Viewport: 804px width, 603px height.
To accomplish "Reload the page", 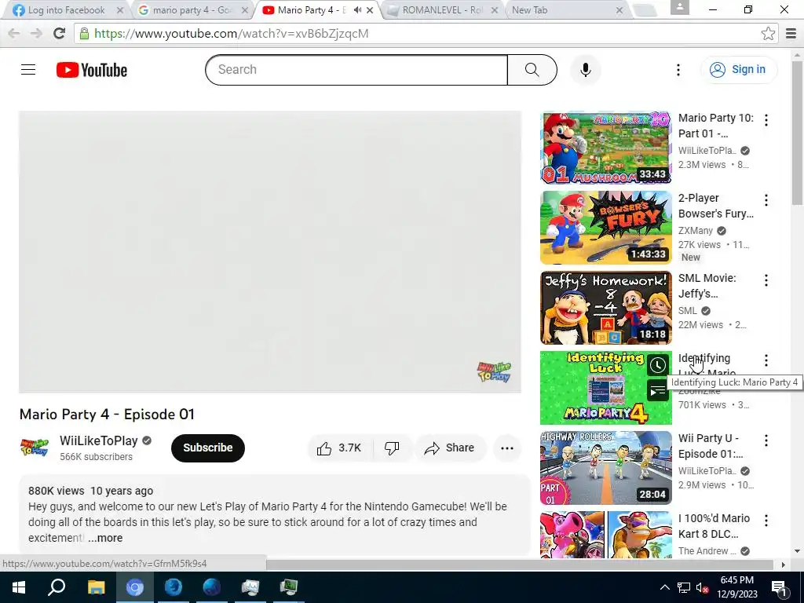I will point(60,34).
